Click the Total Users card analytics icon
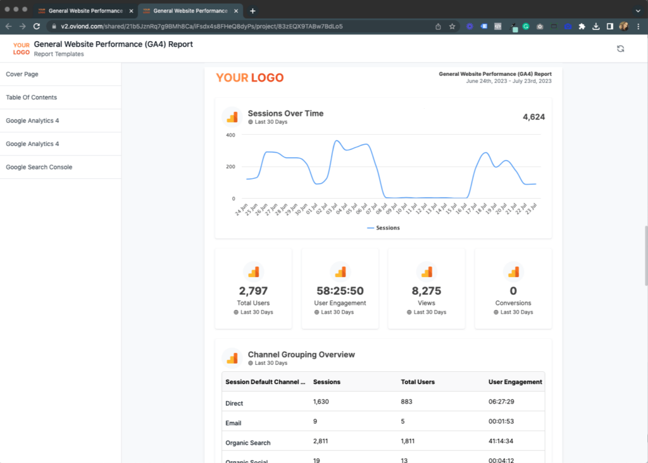 pos(253,272)
